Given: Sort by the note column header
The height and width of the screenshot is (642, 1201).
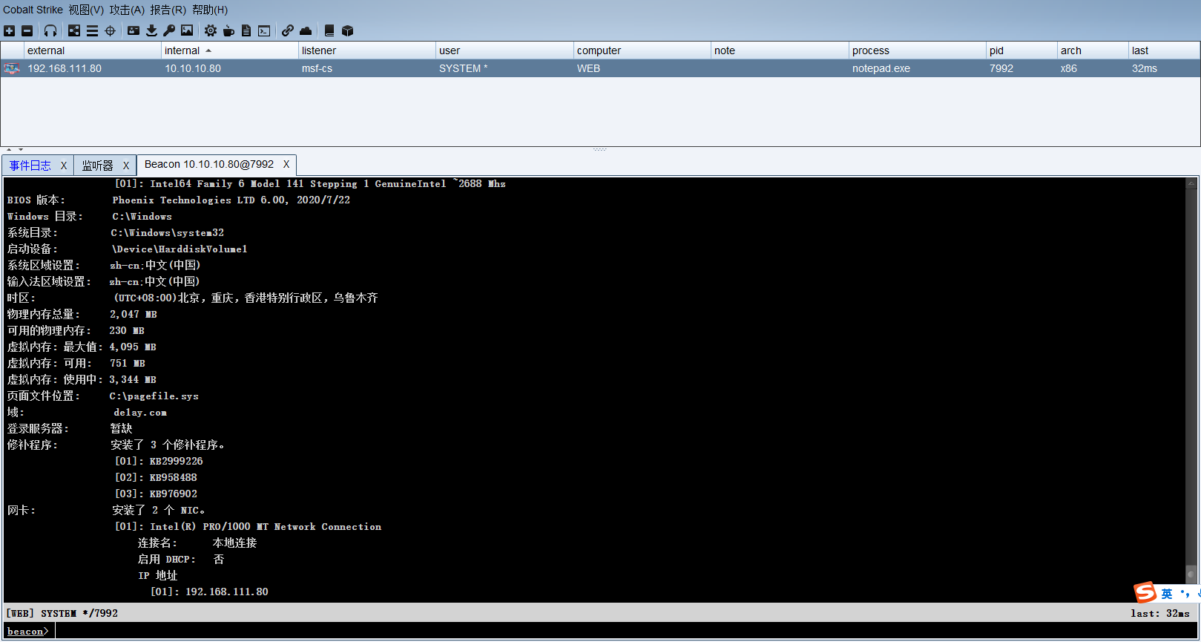Looking at the screenshot, I should click(780, 50).
